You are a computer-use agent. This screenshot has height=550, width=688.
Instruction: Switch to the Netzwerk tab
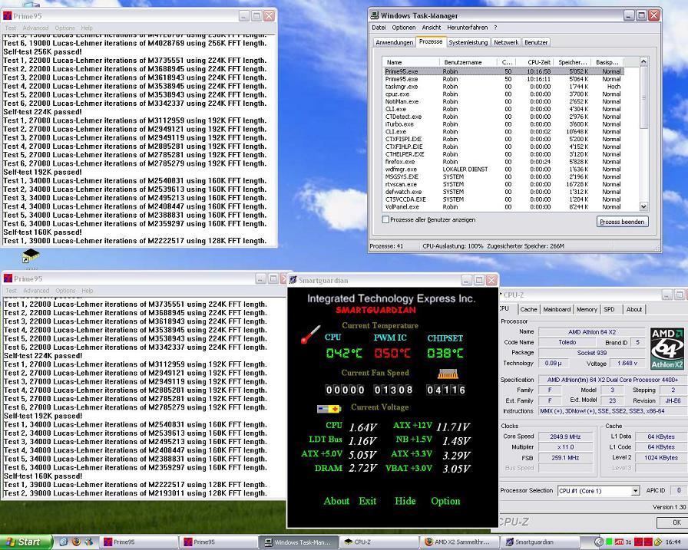tap(506, 42)
